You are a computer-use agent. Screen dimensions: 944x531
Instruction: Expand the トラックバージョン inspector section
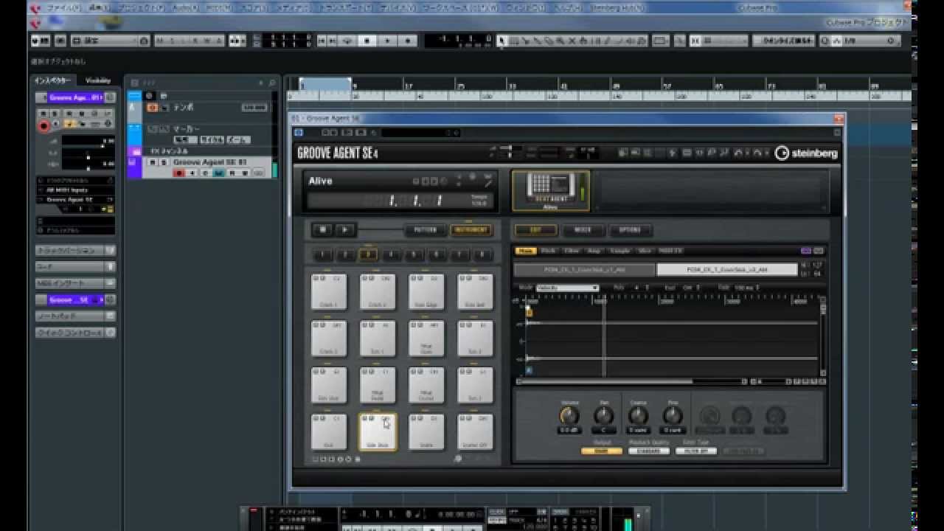[x=76, y=250]
